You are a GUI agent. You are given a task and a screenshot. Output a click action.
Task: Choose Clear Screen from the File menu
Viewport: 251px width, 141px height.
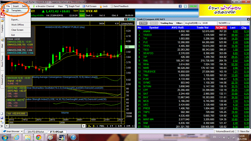pyautogui.click(x=17, y=30)
